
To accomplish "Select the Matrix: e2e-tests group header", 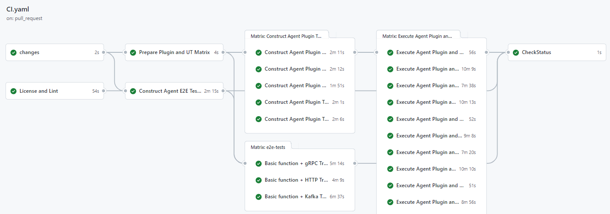I will (x=268, y=147).
